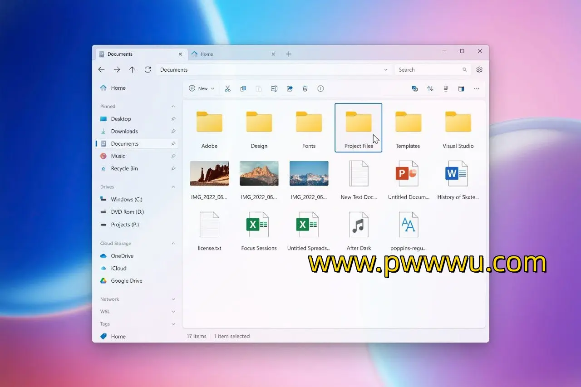Collapse the Drives section

[173, 187]
